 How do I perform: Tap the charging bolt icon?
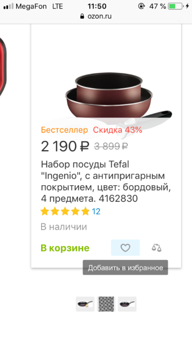click(x=187, y=6)
